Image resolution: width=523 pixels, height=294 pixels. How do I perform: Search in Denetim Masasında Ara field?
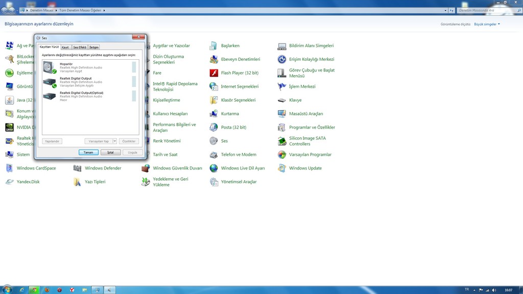pyautogui.click(x=486, y=10)
